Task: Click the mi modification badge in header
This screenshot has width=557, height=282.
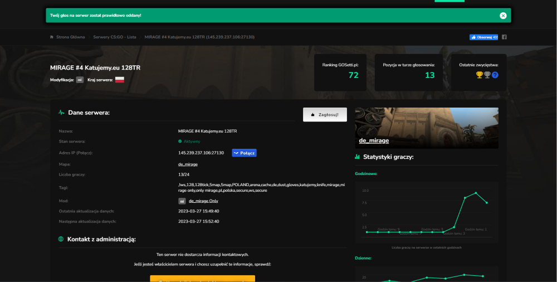Action: [x=80, y=80]
